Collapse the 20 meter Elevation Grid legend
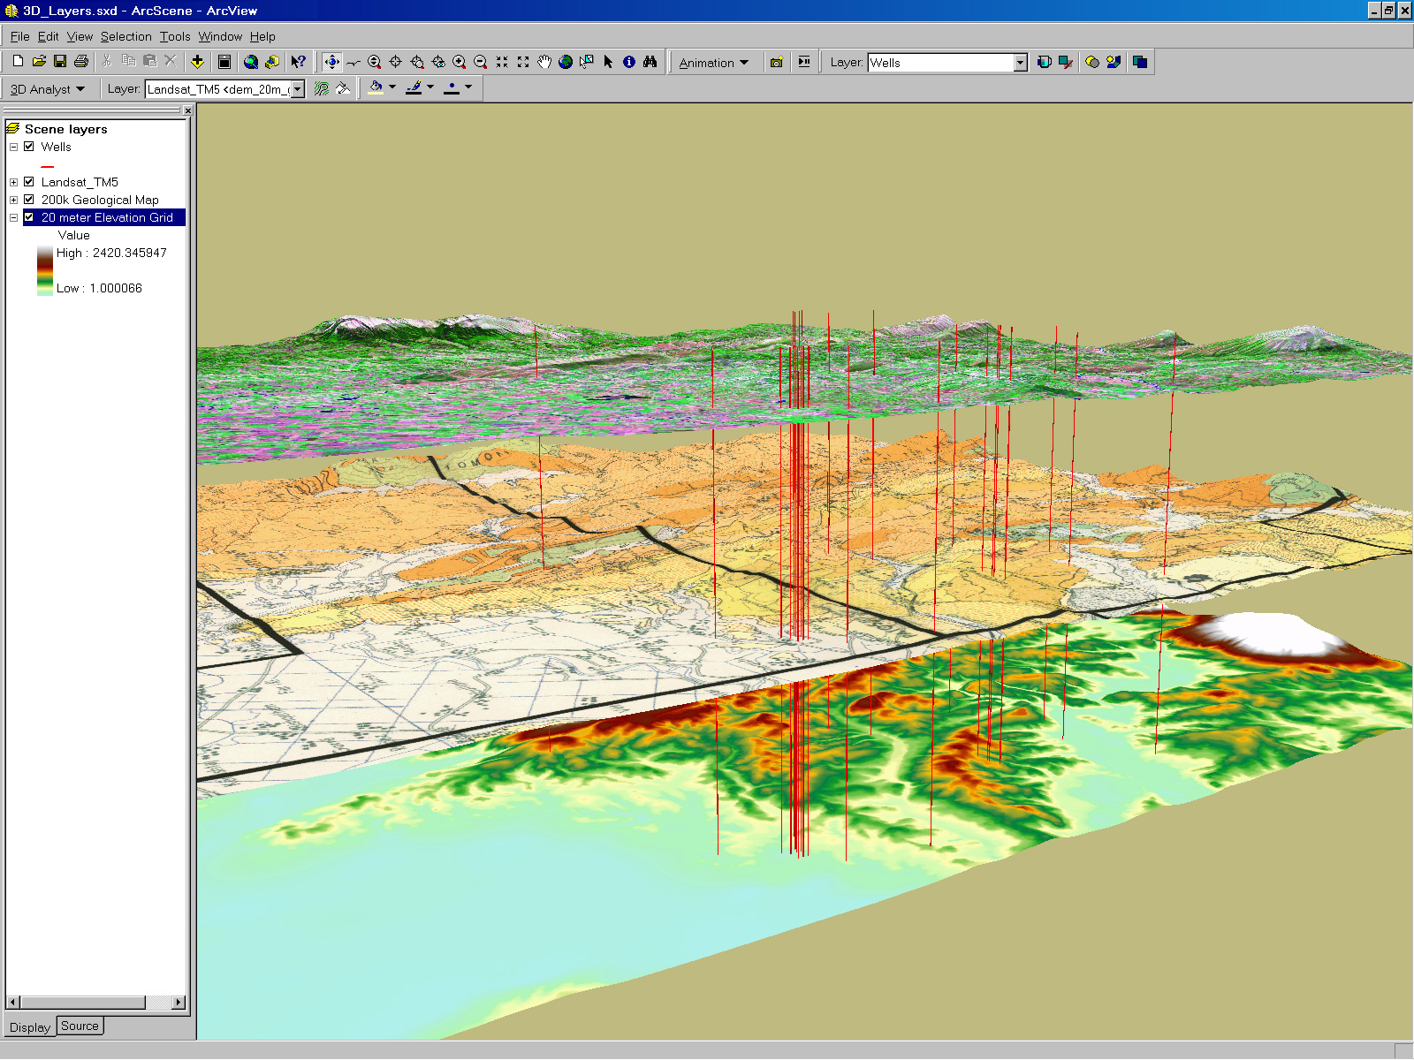The height and width of the screenshot is (1060, 1414). pyautogui.click(x=13, y=217)
